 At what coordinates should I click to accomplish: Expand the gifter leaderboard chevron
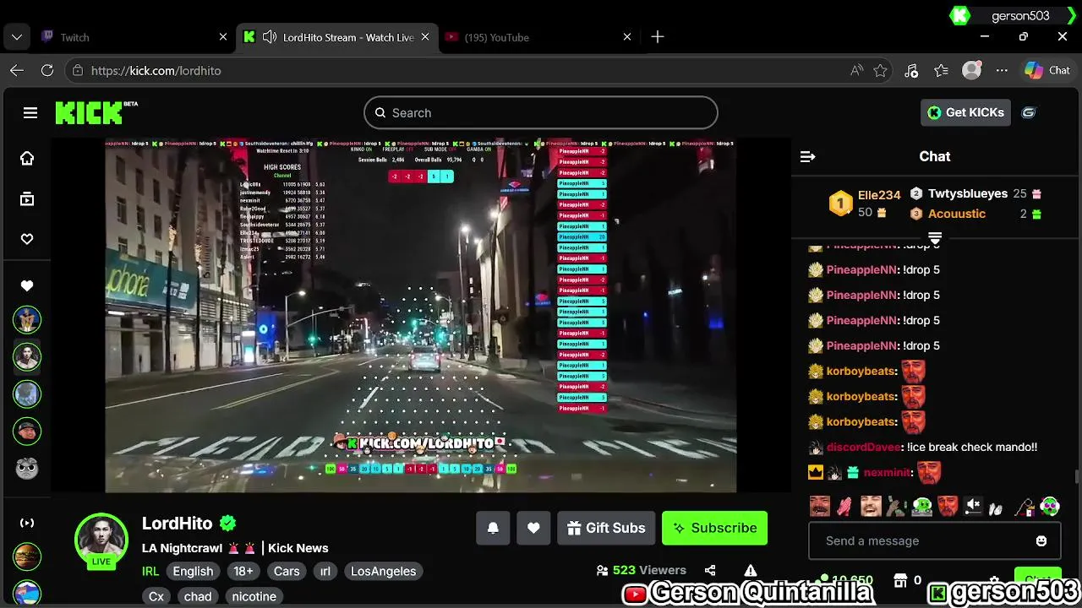[935, 239]
